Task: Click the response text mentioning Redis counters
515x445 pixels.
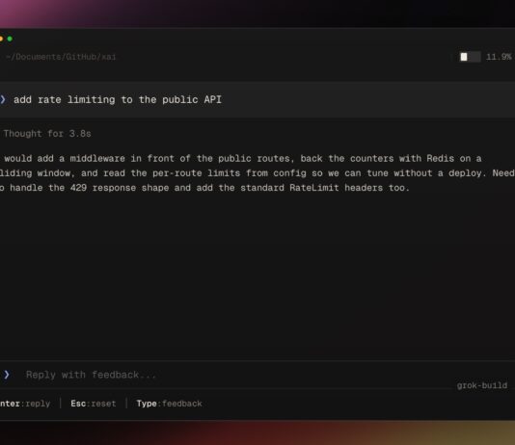Action: click(242, 159)
